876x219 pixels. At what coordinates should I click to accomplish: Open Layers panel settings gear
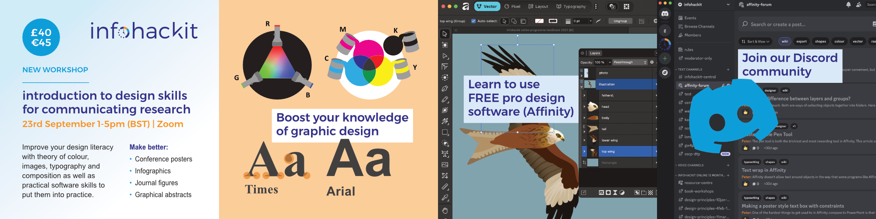[x=652, y=62]
